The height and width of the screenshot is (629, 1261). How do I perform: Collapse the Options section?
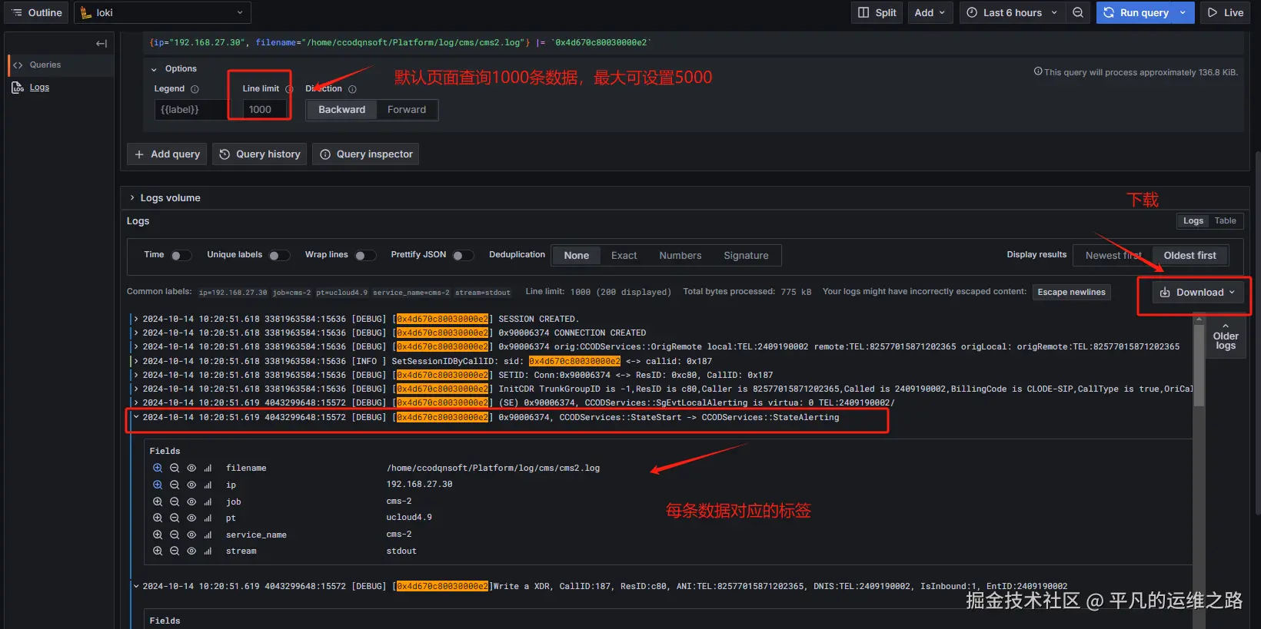tap(174, 68)
